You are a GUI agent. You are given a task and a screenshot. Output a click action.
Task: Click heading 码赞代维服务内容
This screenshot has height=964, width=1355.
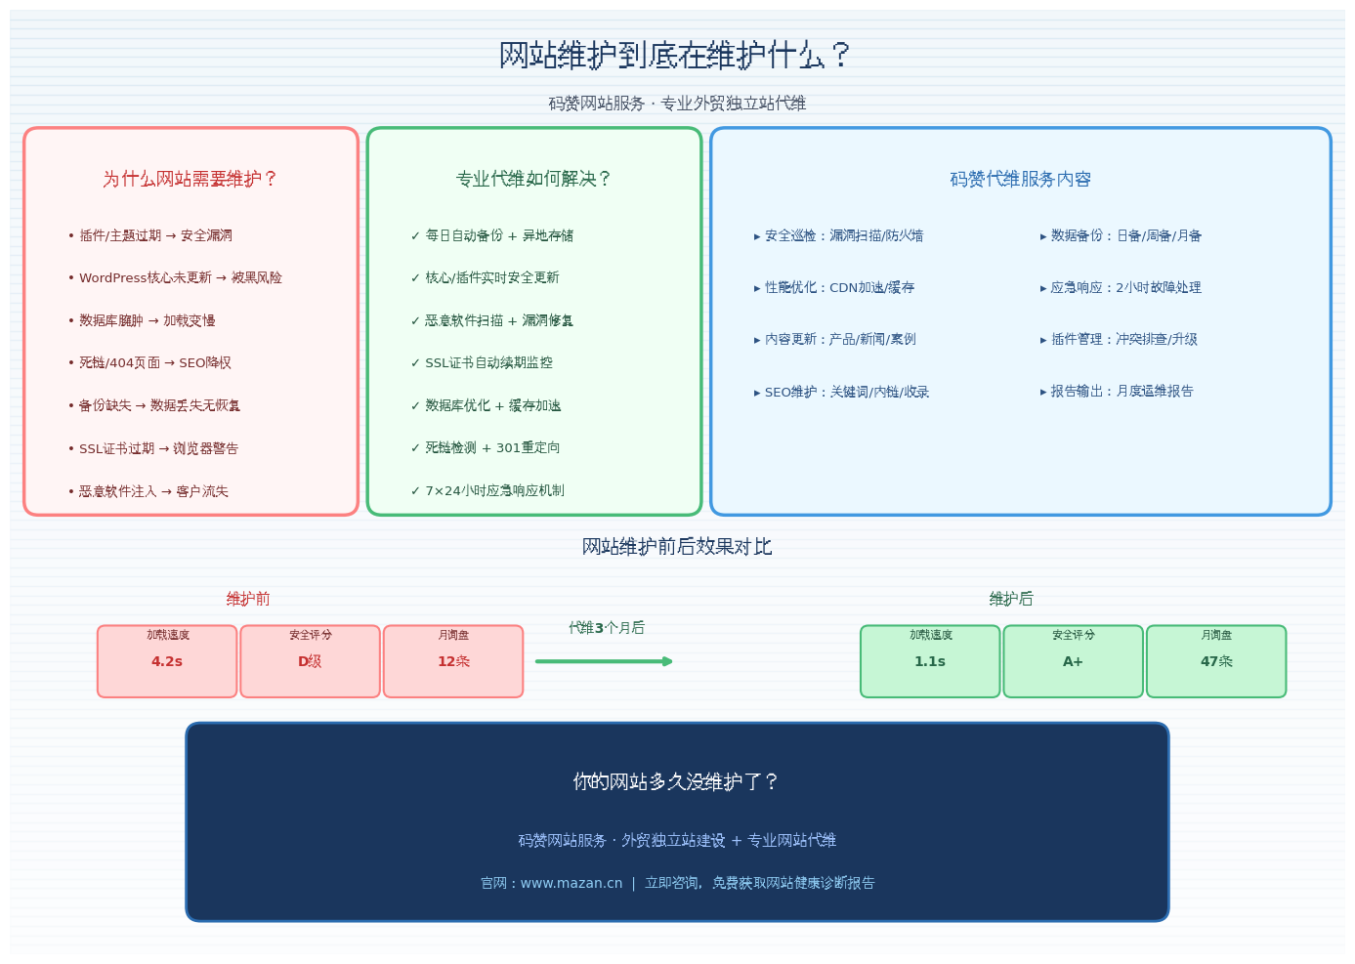coord(1021,179)
